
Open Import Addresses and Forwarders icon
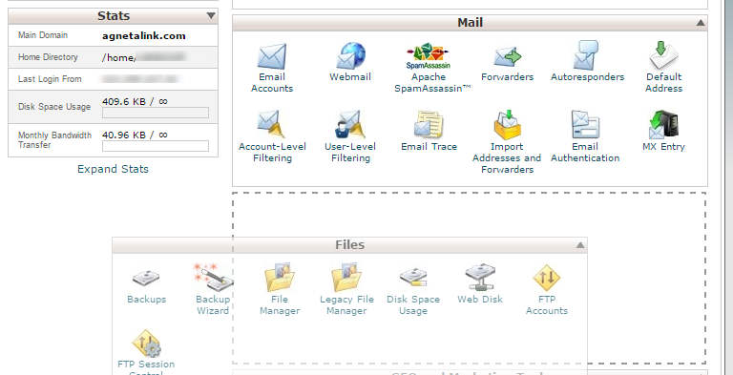click(x=507, y=125)
